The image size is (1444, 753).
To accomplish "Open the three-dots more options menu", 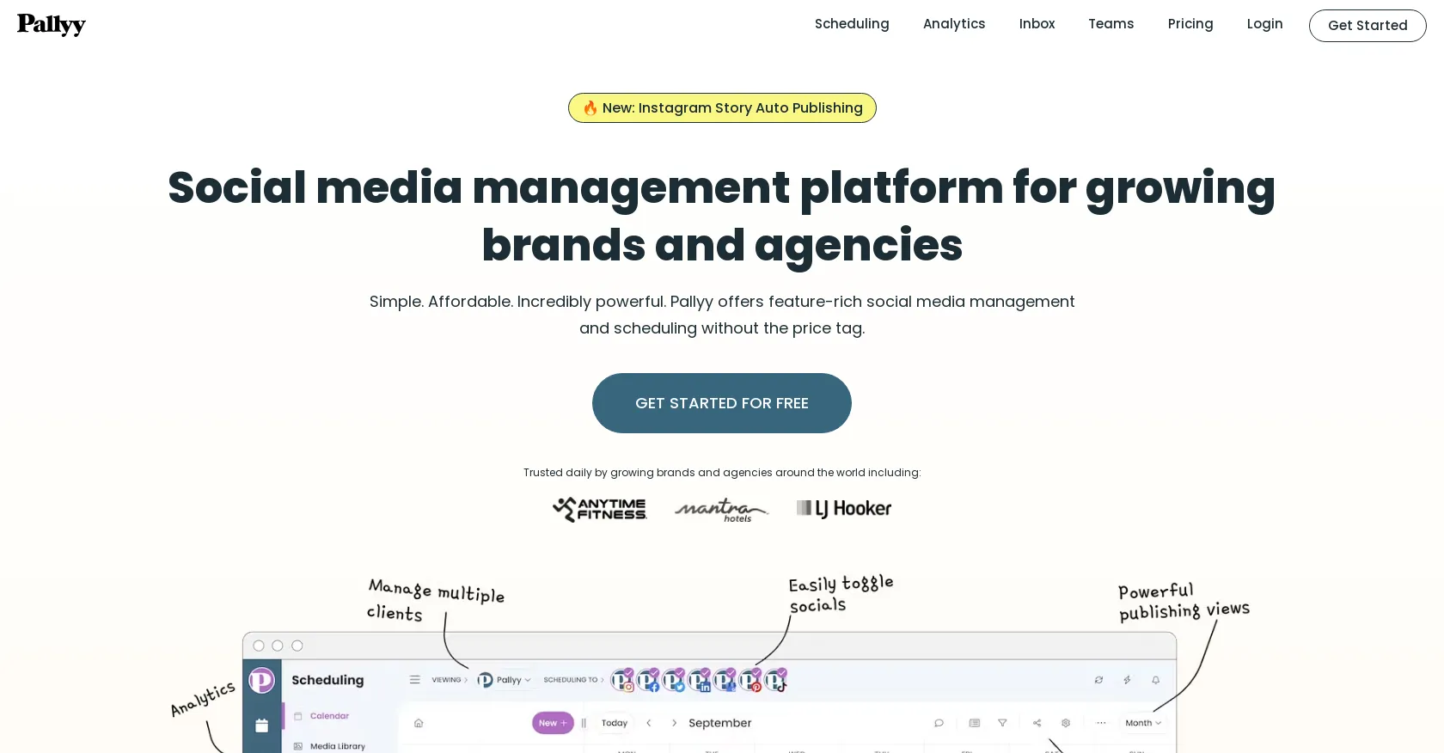I will (1101, 723).
